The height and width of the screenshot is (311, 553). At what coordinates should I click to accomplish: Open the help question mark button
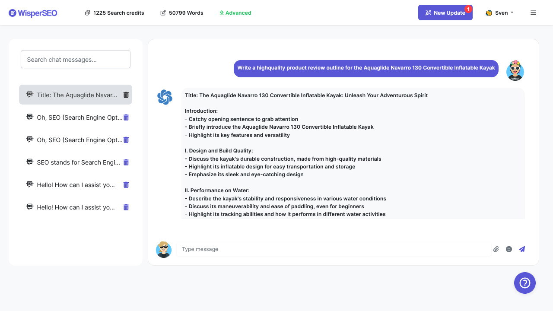(x=524, y=283)
